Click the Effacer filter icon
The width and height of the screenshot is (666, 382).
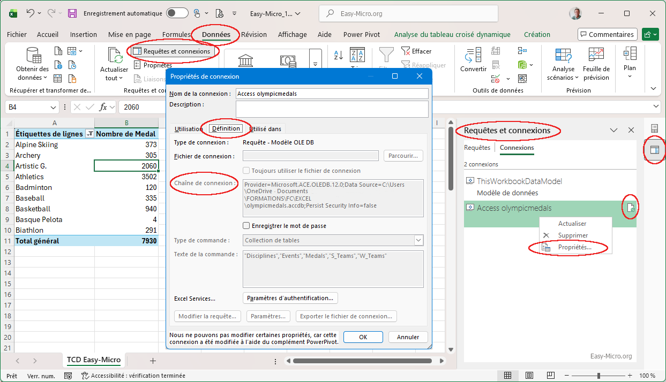(406, 51)
